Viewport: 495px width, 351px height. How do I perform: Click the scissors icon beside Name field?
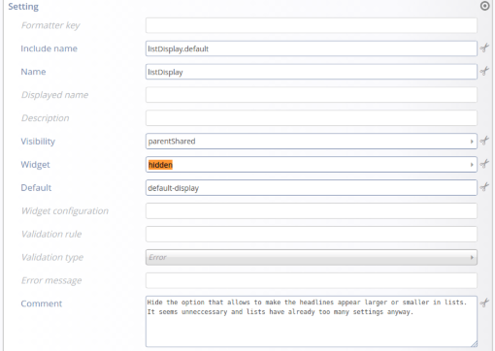[x=484, y=71]
